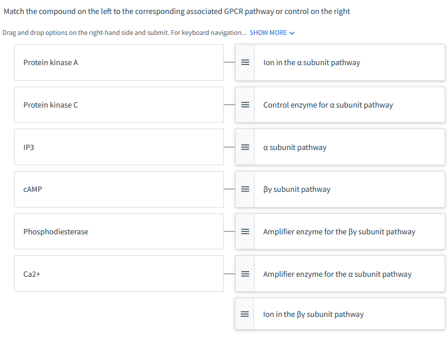Select the "Ion in the α subunit pathway" option text
448x339 pixels.
click(312, 63)
